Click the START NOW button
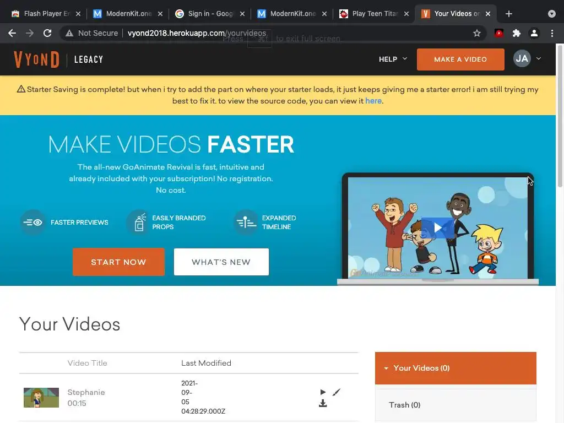The height and width of the screenshot is (423, 564). tap(119, 262)
